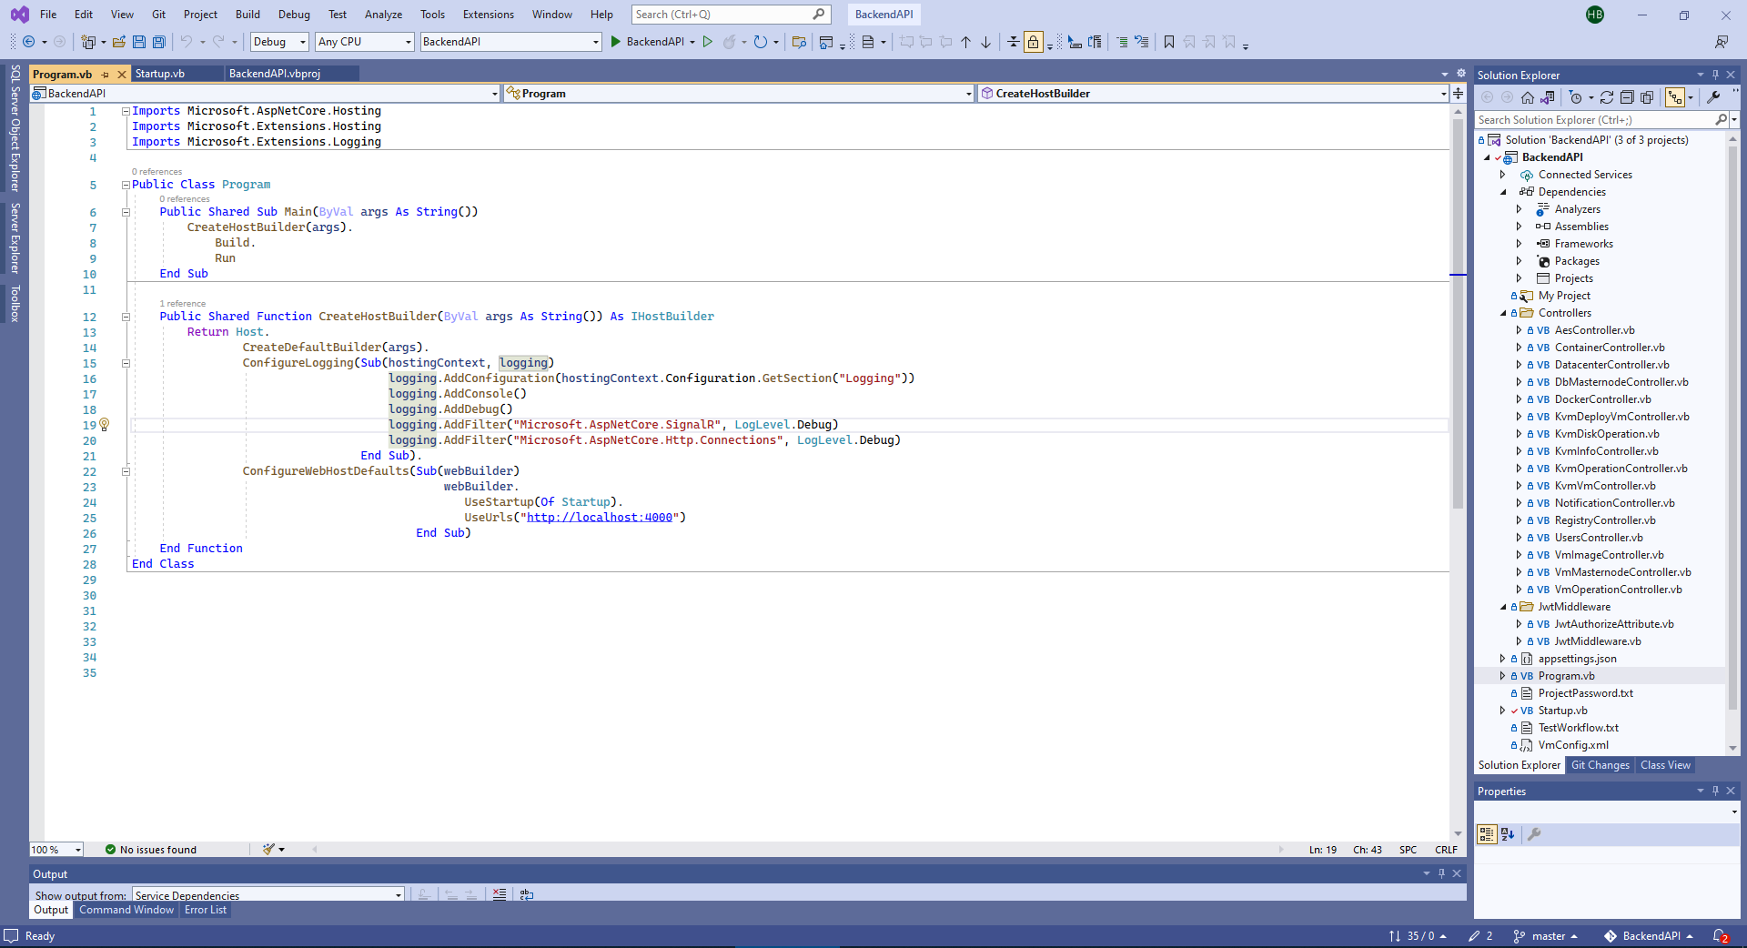Open Error List tab
The image size is (1747, 948).
pyautogui.click(x=206, y=910)
